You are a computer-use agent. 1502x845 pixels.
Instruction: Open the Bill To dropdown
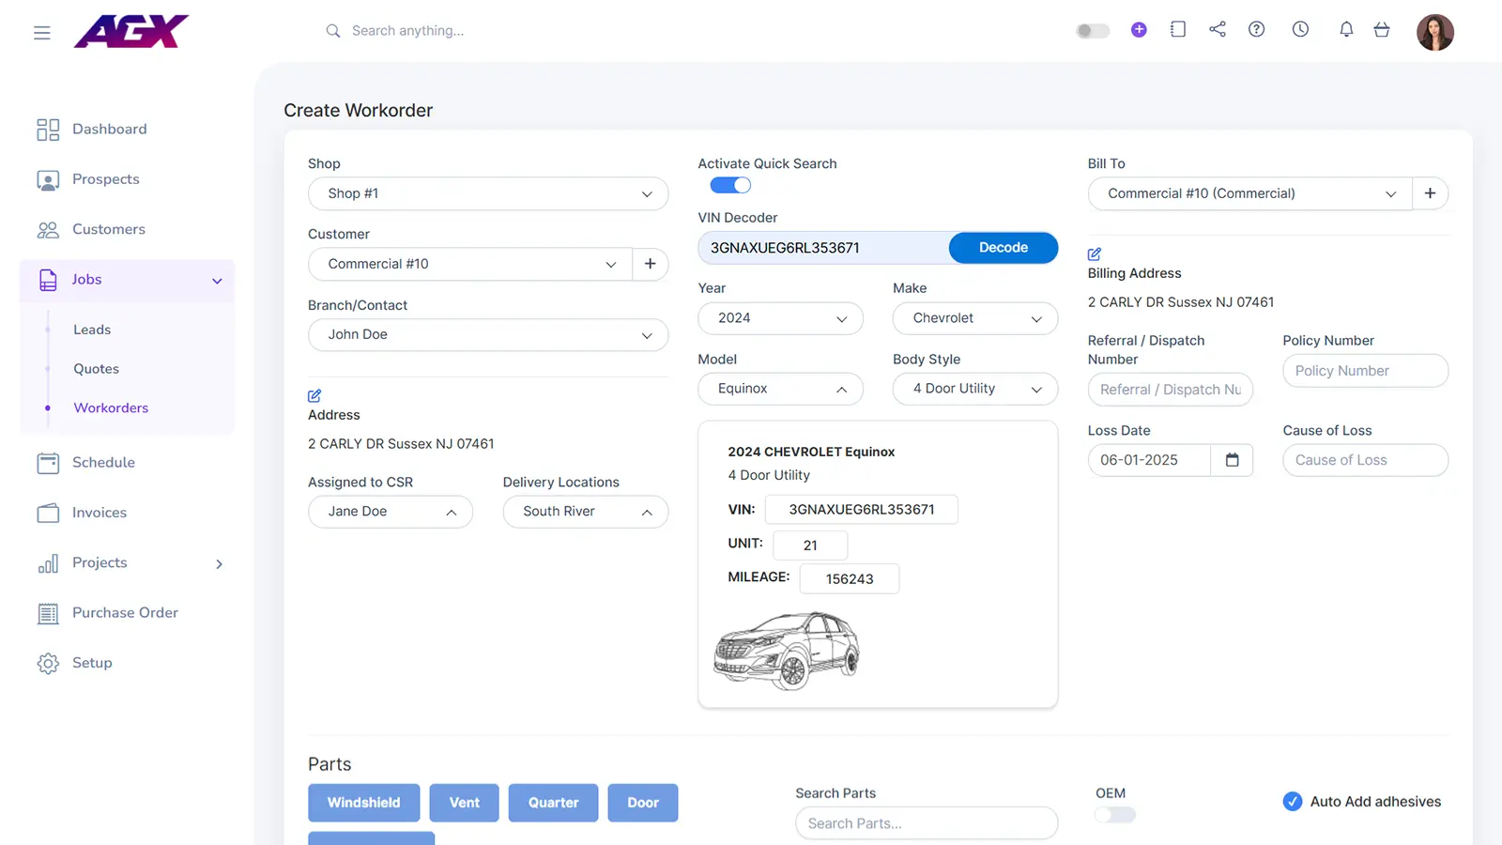[1249, 193]
